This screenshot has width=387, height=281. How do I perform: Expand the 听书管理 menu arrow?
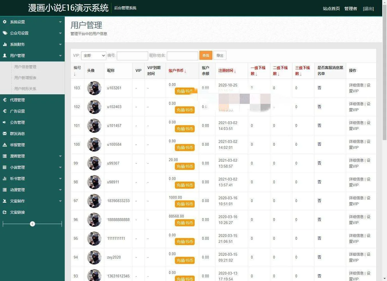click(x=60, y=179)
